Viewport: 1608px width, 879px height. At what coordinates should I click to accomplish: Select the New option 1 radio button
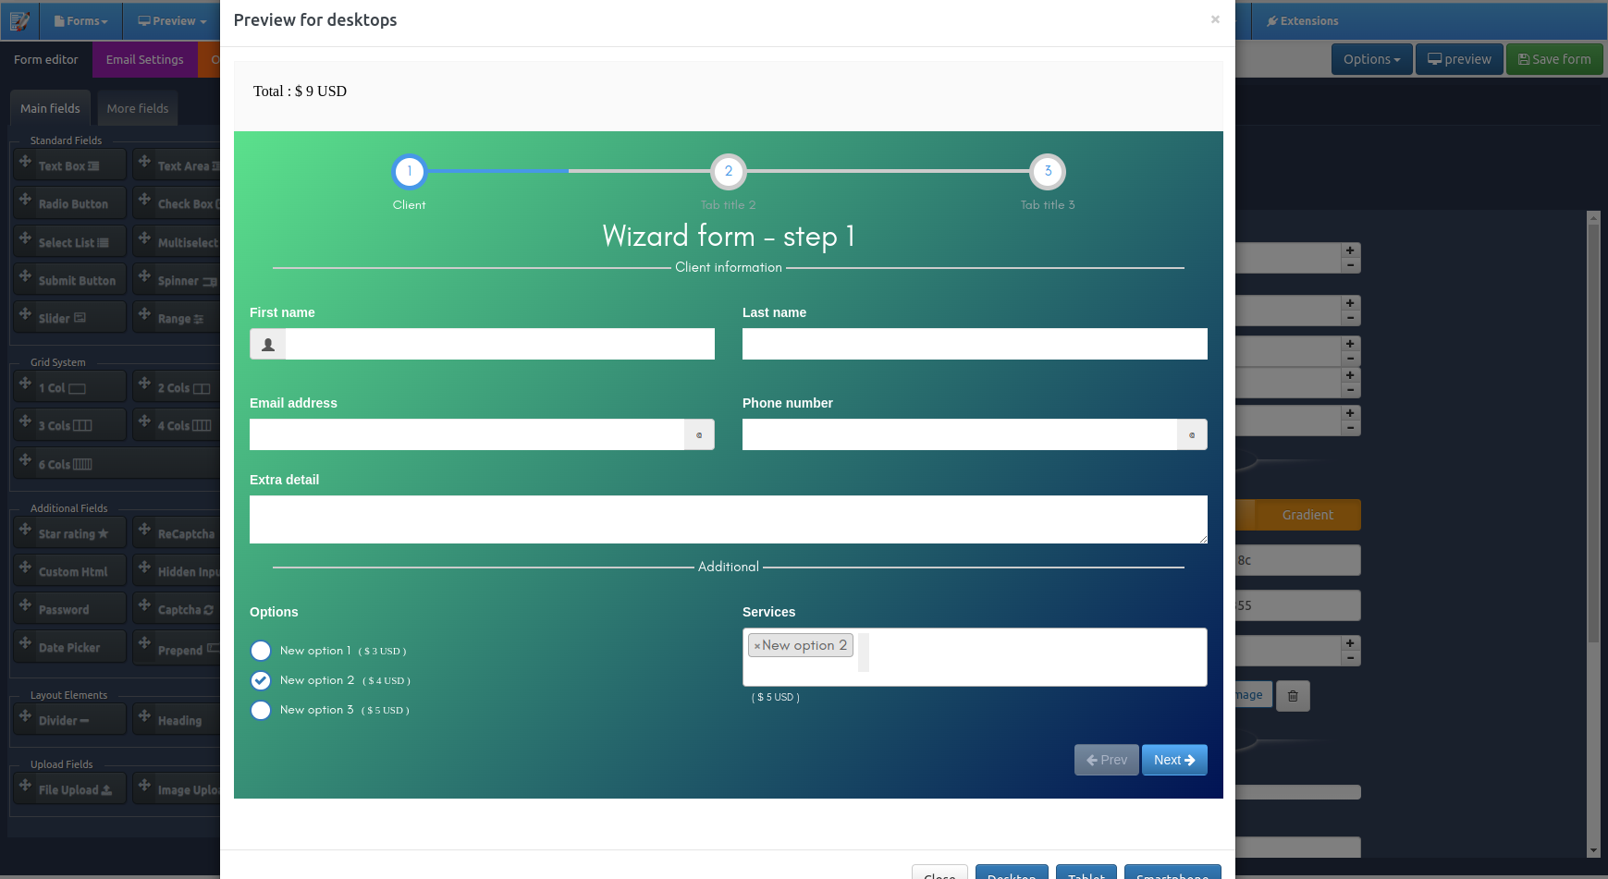261,651
